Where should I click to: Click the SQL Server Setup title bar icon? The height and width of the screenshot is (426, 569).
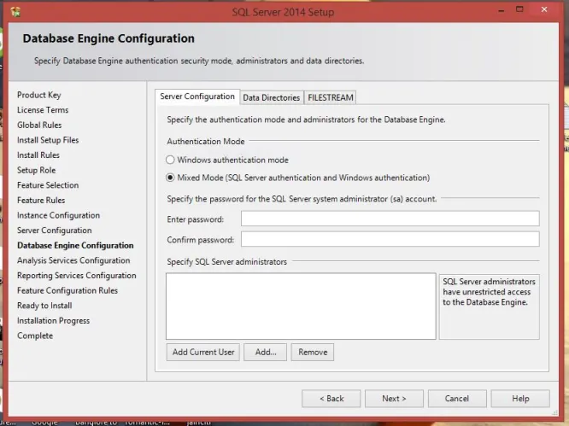tap(16, 12)
